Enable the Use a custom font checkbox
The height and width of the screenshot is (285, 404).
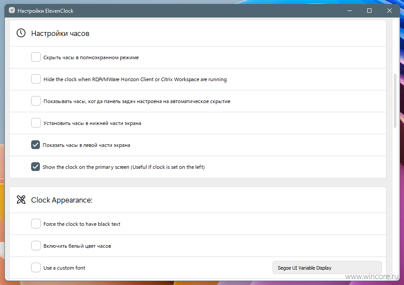[x=36, y=267]
